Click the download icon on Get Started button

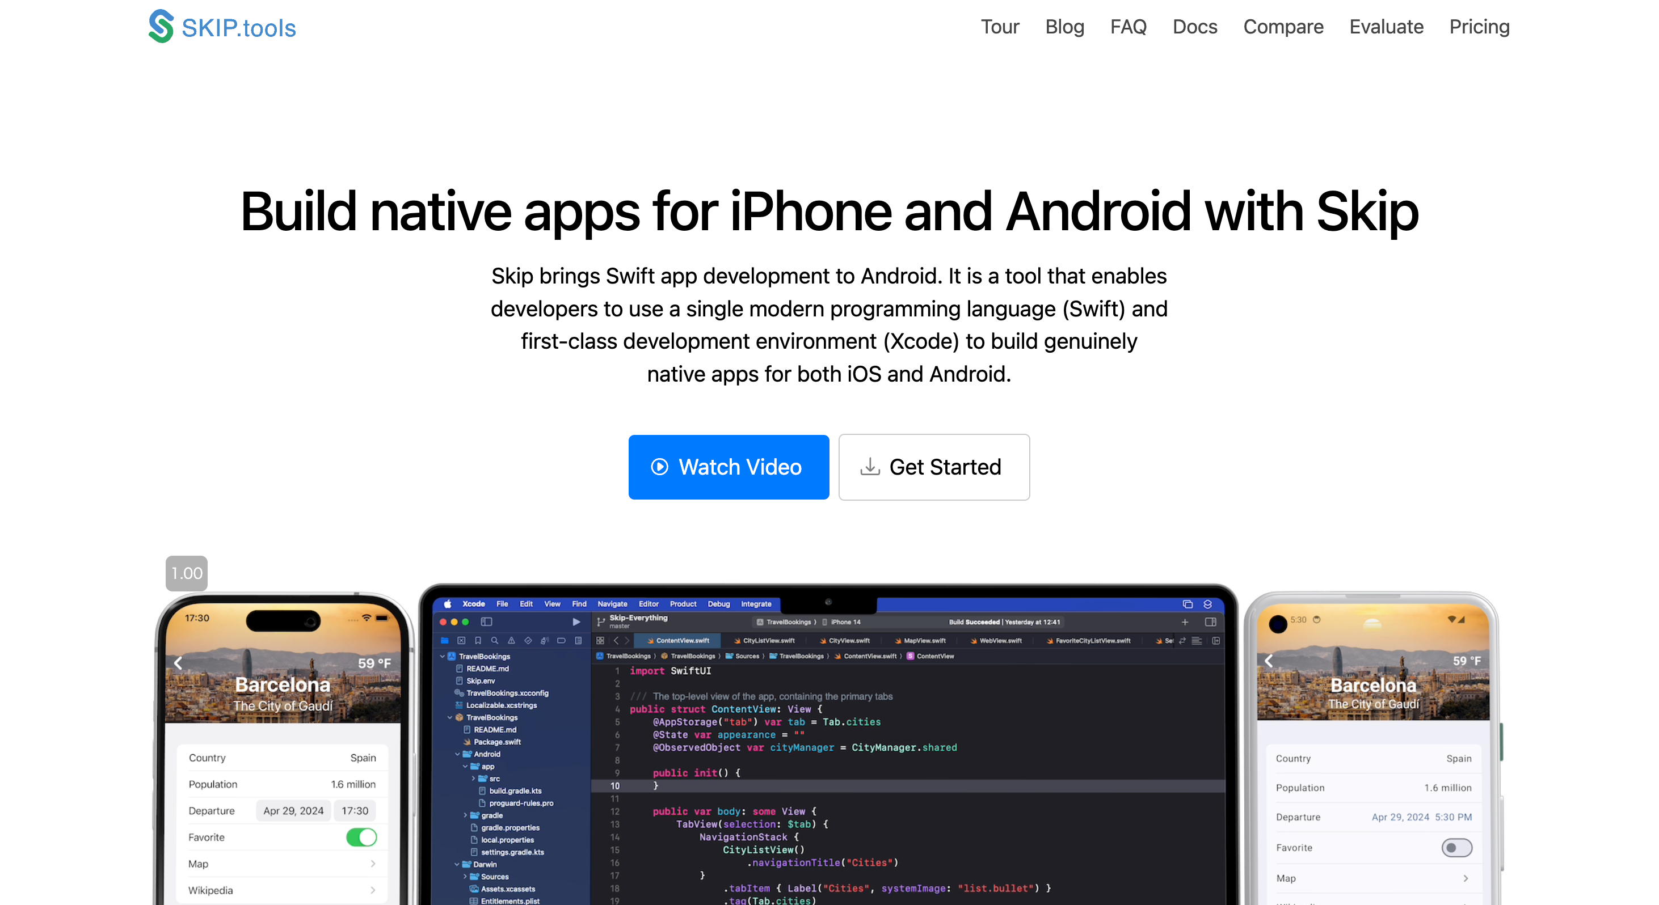pos(870,467)
